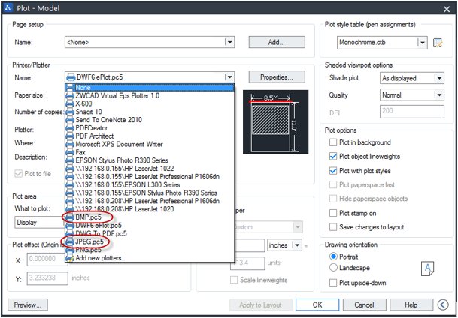The width and height of the screenshot is (458, 318).
Task: Select Landscape orientation radio button
Action: pos(333,268)
